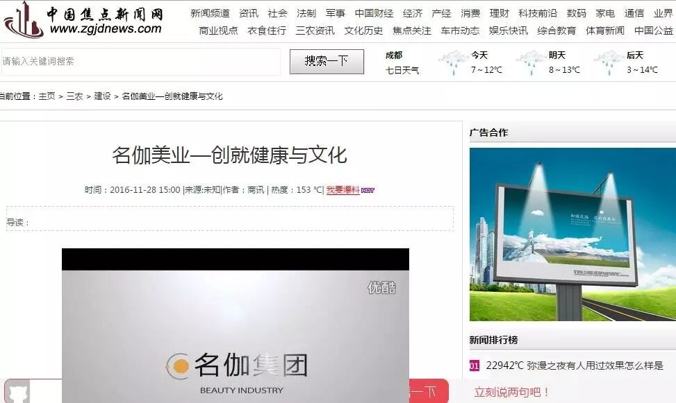Open the 新闻频道 menu item
This screenshot has width=676, height=403.
[x=210, y=13]
